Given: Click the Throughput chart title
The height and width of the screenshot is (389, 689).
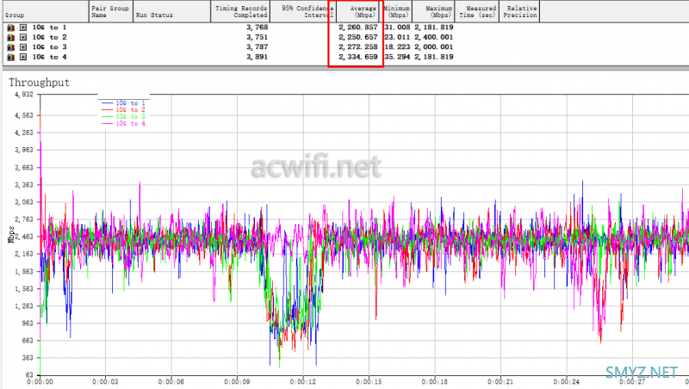Looking at the screenshot, I should pyautogui.click(x=39, y=82).
